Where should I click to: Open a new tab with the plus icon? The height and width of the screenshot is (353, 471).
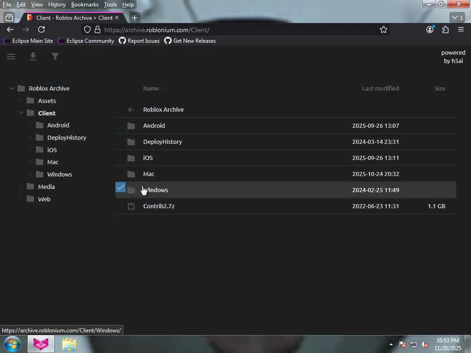pos(135,18)
